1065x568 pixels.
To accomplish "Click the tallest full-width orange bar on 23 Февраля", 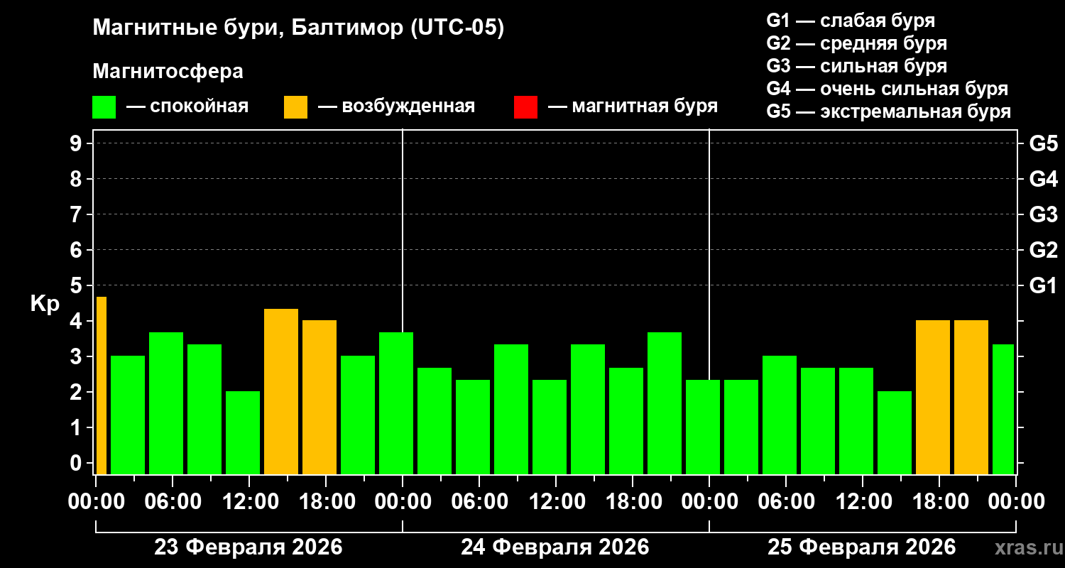I will (x=281, y=391).
